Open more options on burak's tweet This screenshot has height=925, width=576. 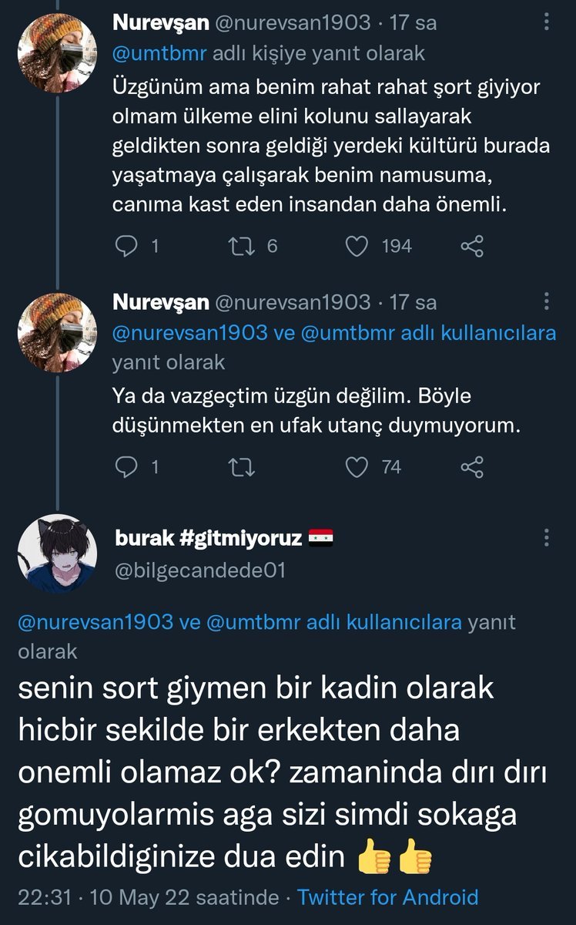tap(547, 538)
